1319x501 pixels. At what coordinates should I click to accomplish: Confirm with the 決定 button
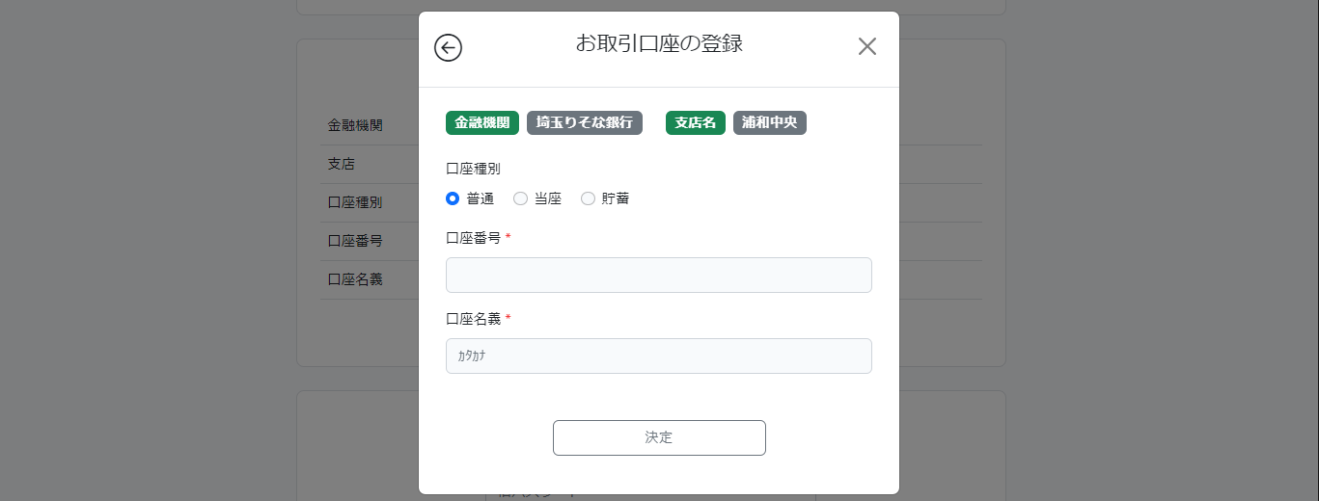click(659, 437)
